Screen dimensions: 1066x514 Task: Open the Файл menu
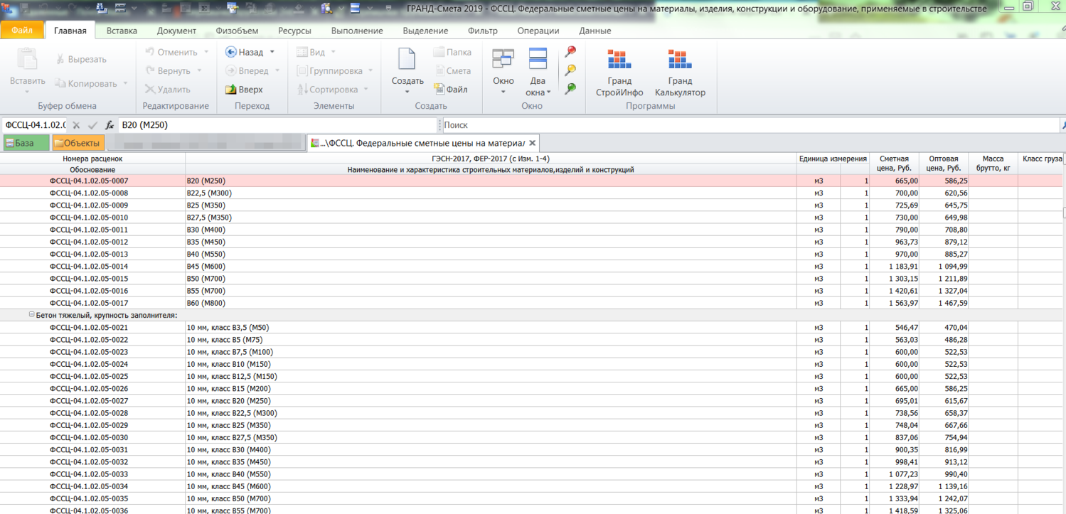click(22, 31)
